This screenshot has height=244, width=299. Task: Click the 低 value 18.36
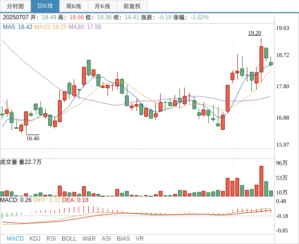pos(104,17)
